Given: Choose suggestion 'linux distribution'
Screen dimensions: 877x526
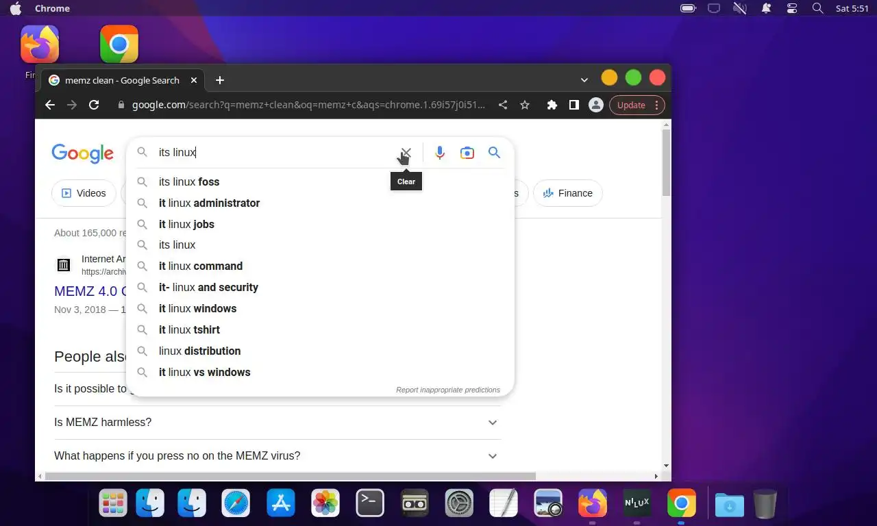Looking at the screenshot, I should (320, 351).
